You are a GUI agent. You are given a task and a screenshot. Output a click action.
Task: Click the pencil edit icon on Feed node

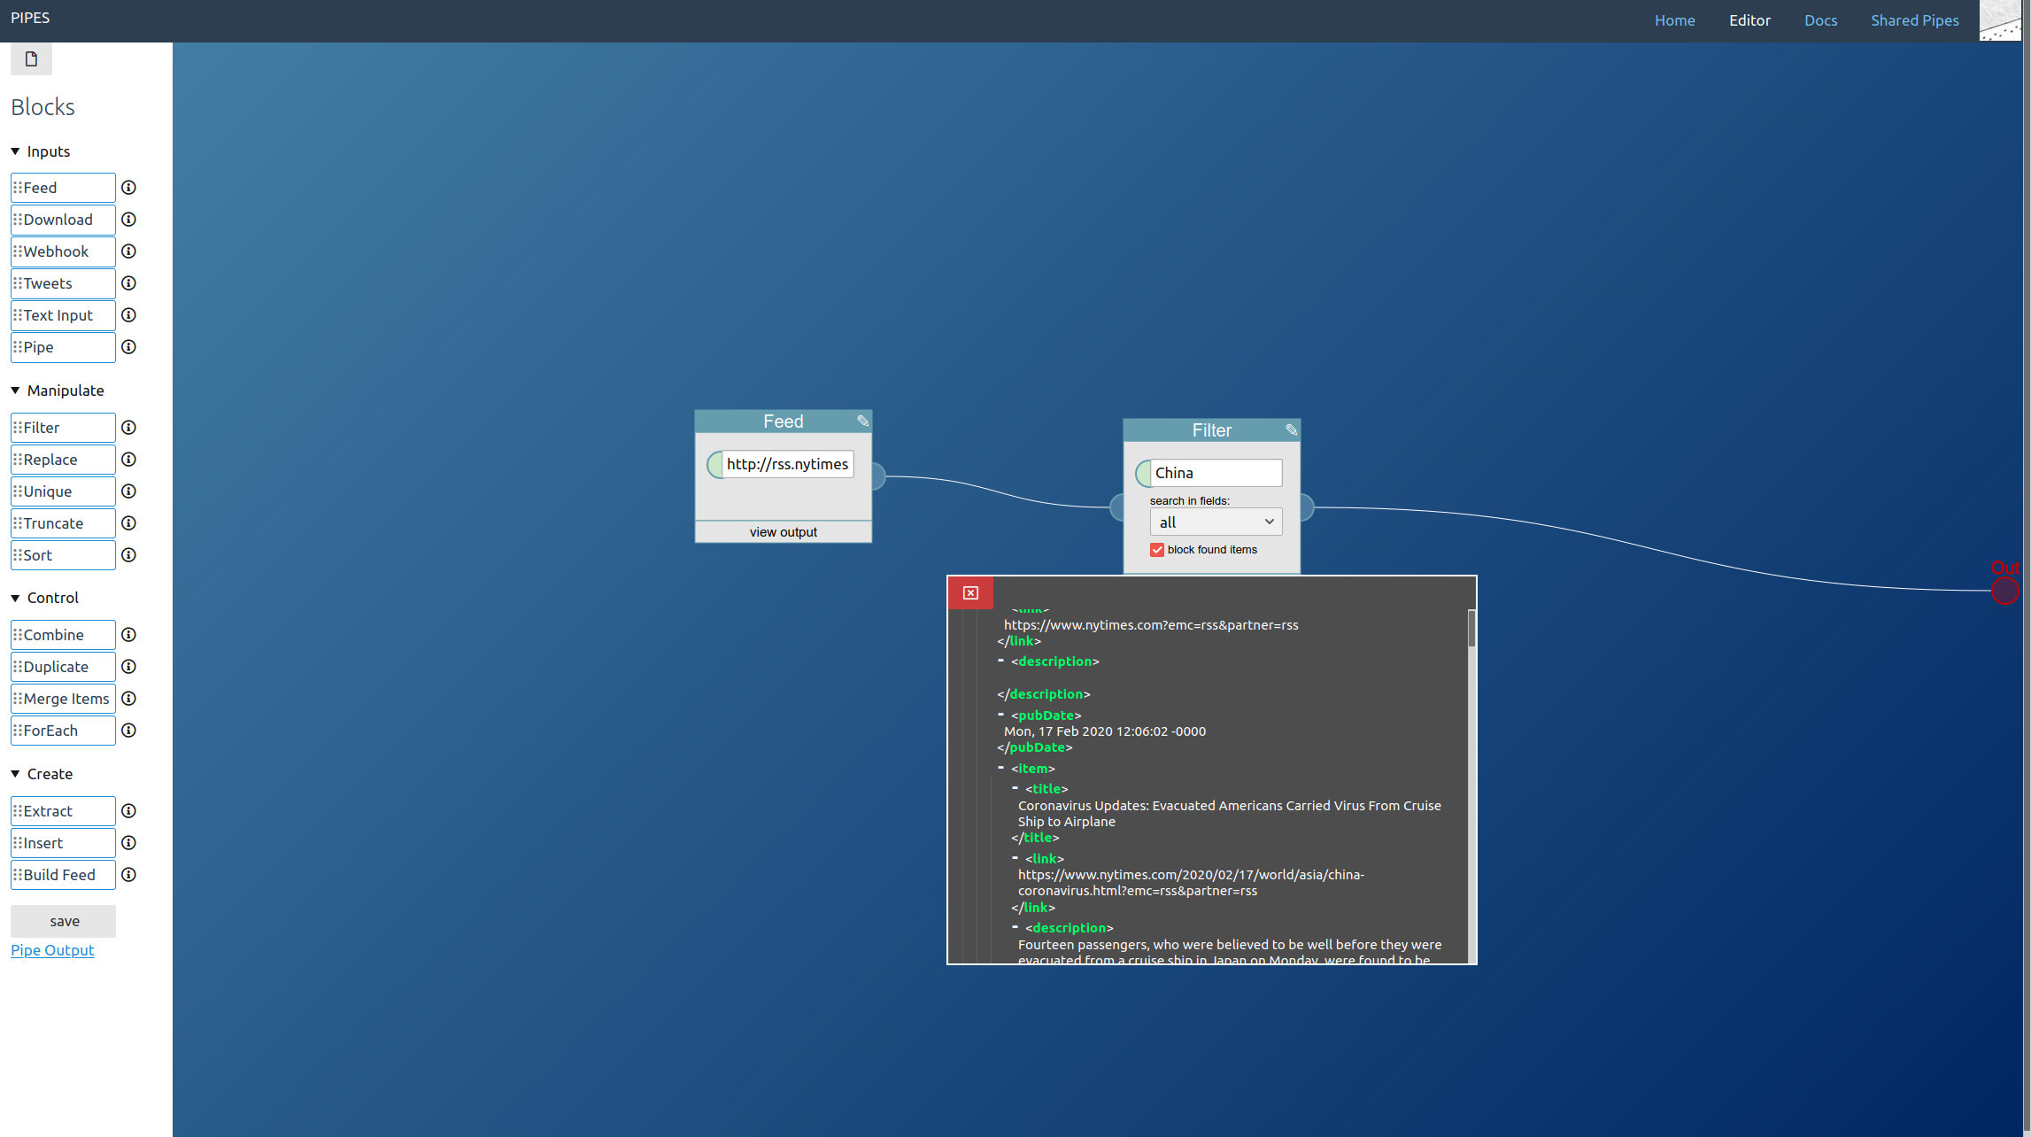pyautogui.click(x=862, y=422)
